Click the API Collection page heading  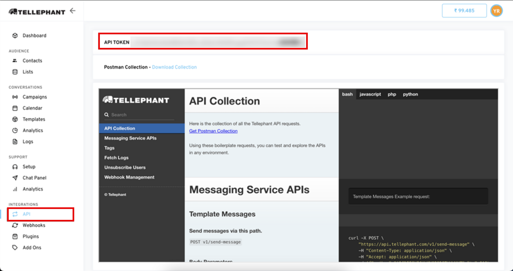[x=225, y=101]
